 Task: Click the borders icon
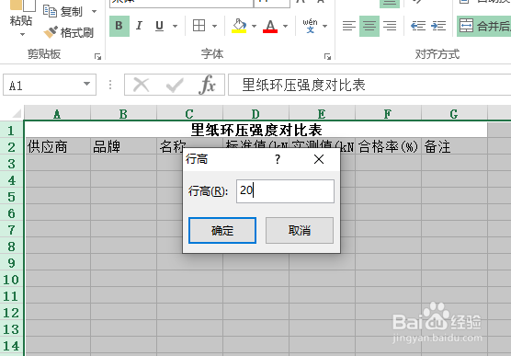199,26
